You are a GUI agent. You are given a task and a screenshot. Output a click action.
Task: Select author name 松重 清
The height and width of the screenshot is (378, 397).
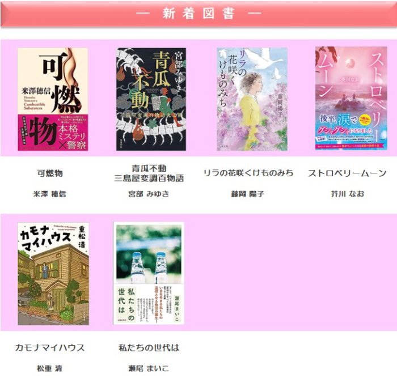(x=50, y=368)
